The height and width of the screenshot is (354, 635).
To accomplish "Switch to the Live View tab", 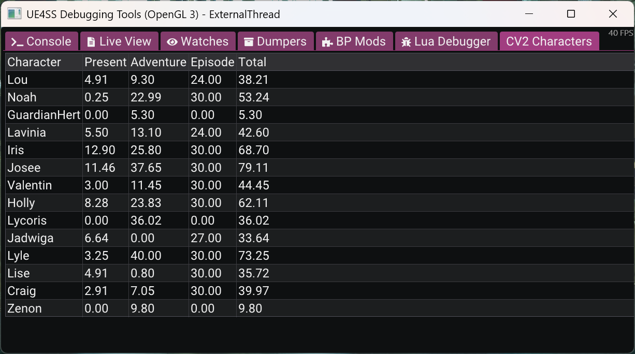I will pos(119,41).
